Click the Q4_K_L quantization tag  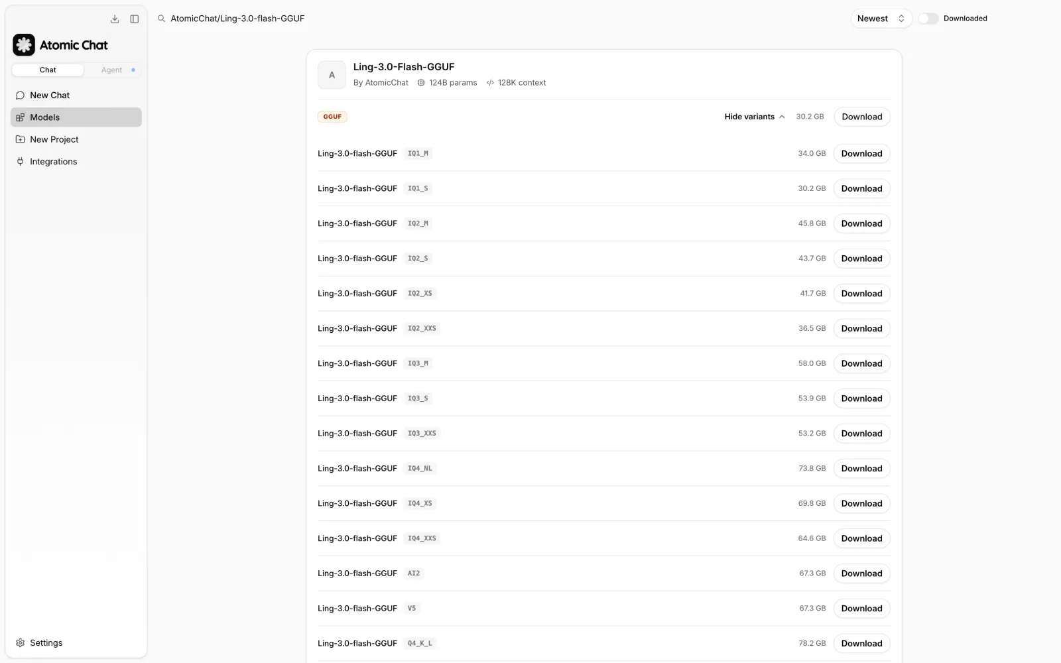pos(420,643)
